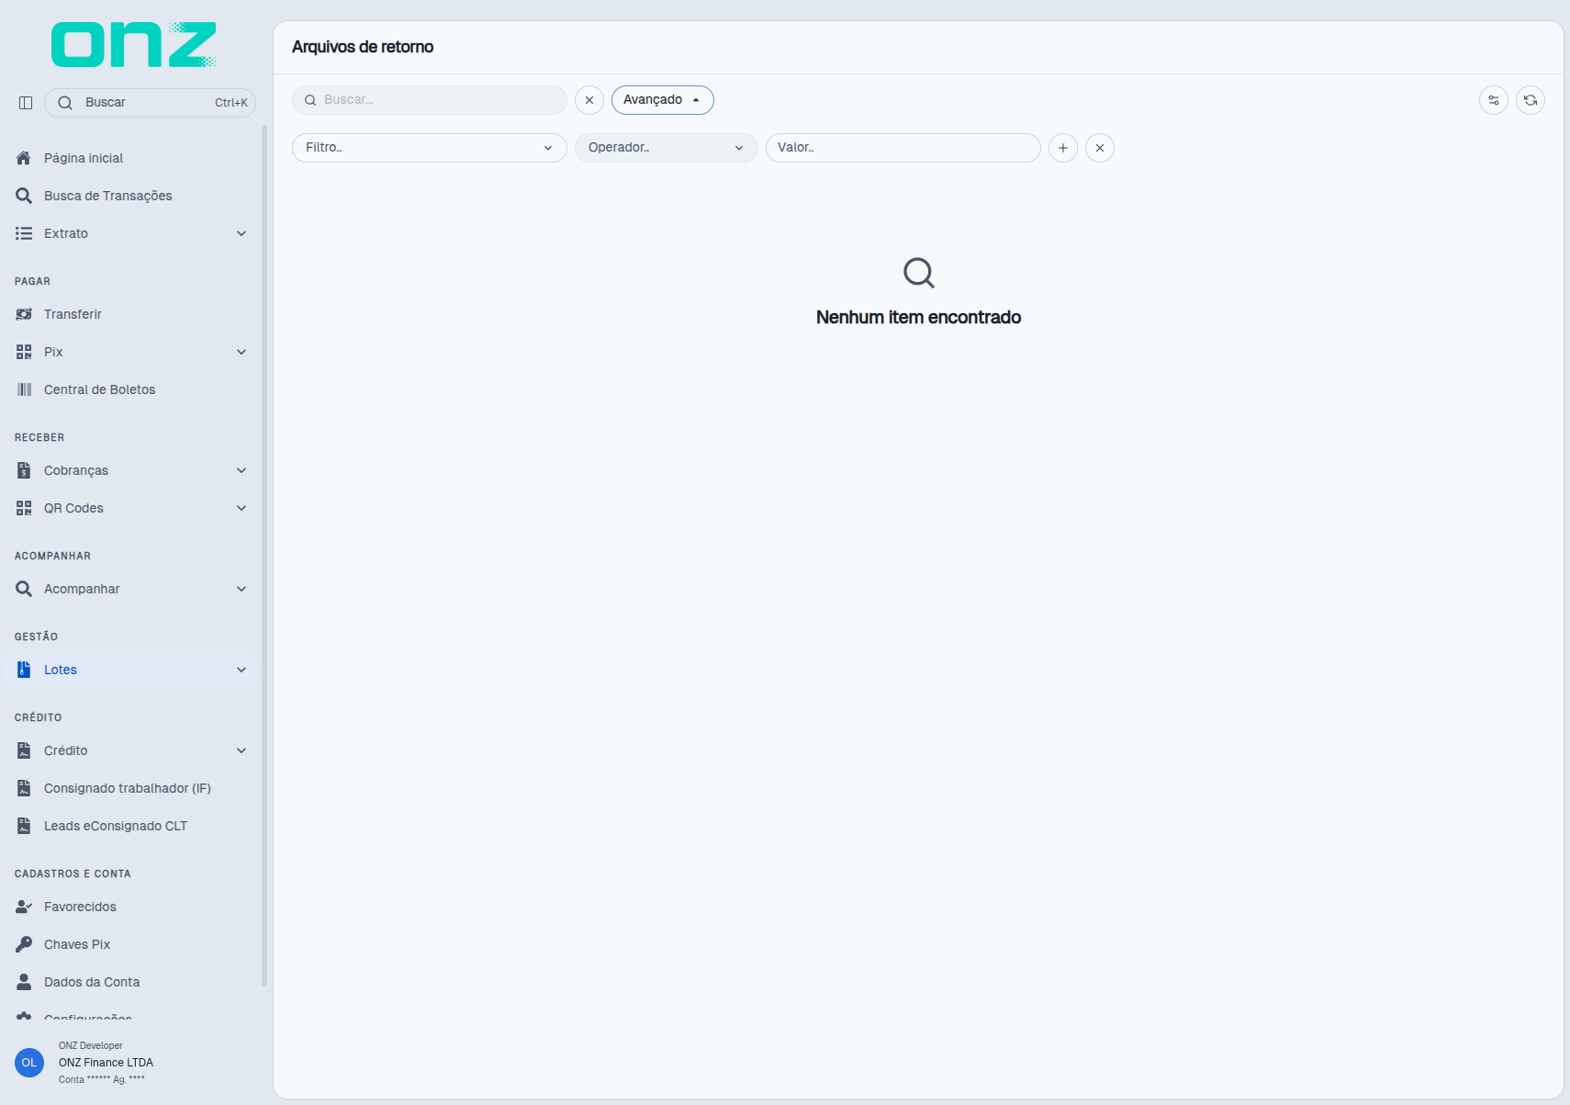The image size is (1570, 1105).
Task: Go to Página inicial
Action: (x=84, y=158)
